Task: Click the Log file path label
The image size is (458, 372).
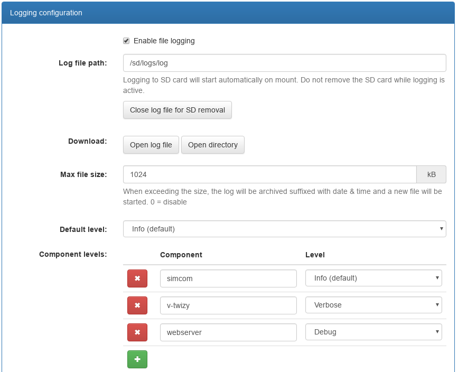Action: coord(82,63)
